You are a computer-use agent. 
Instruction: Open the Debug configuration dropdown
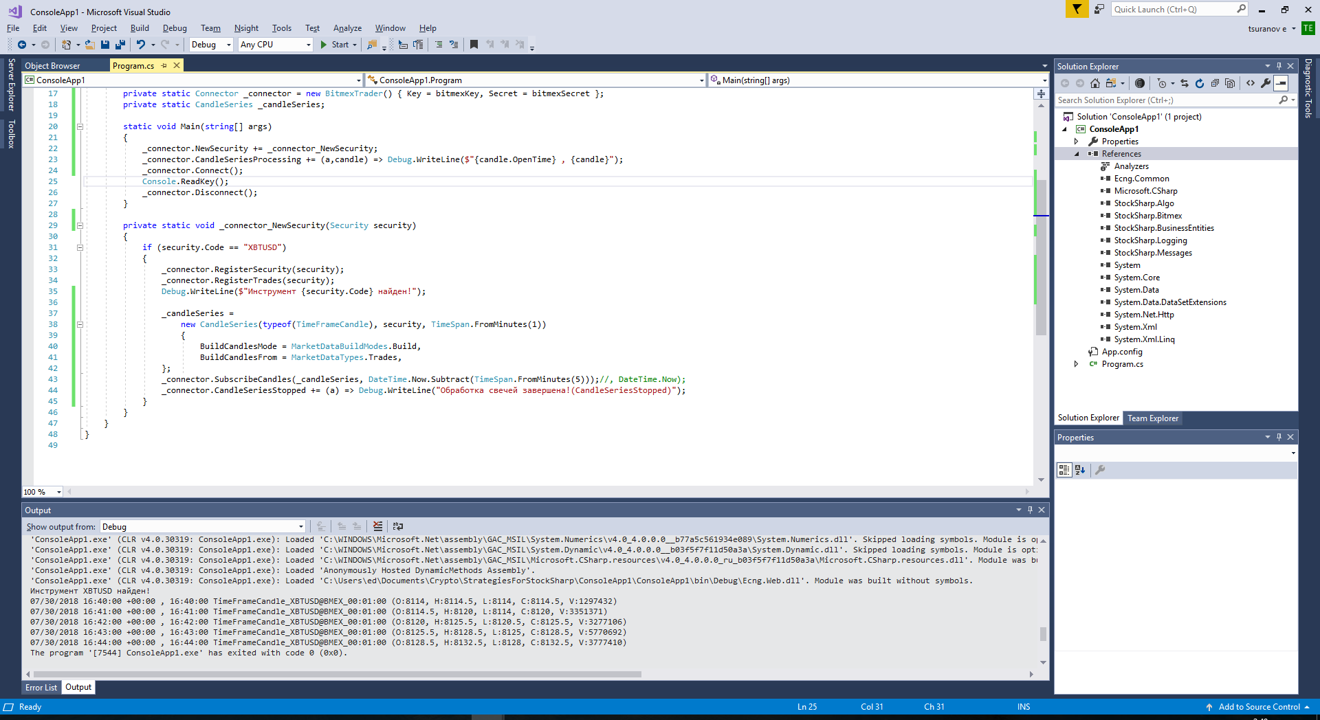tap(211, 45)
